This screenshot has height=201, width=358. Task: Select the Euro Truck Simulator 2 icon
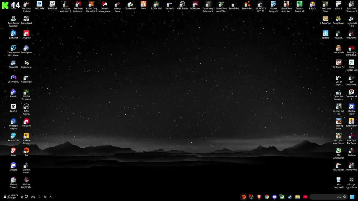pos(352,7)
